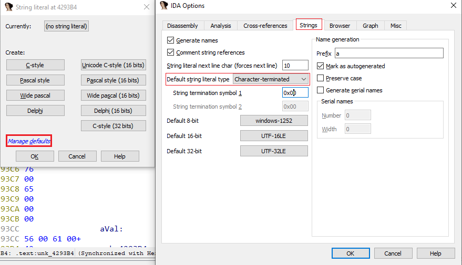The height and width of the screenshot is (265, 462).
Task: Open Help in the String literal dialog
Action: 120,156
